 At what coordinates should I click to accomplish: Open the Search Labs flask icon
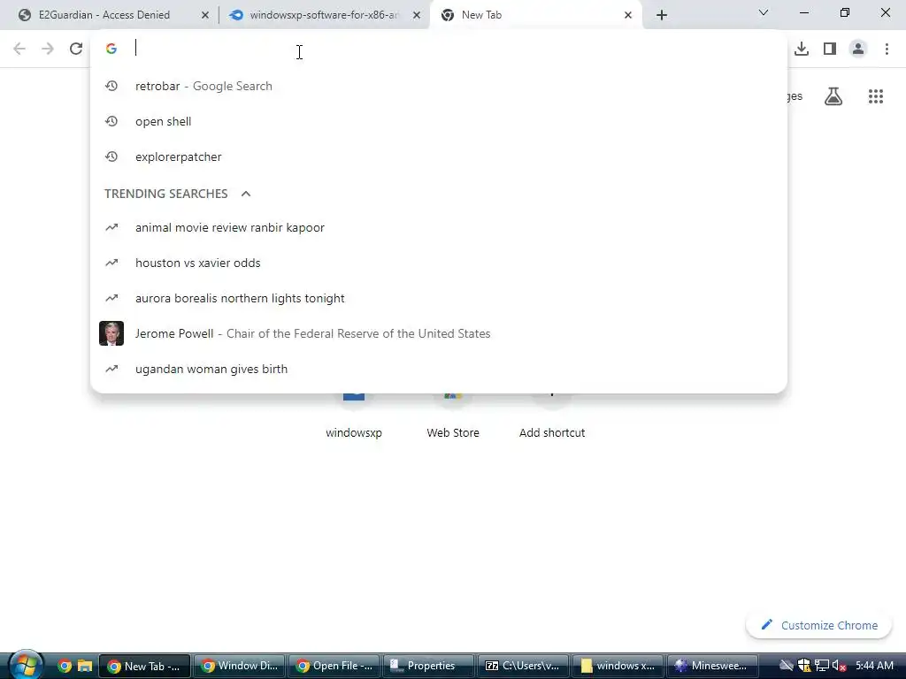(833, 95)
